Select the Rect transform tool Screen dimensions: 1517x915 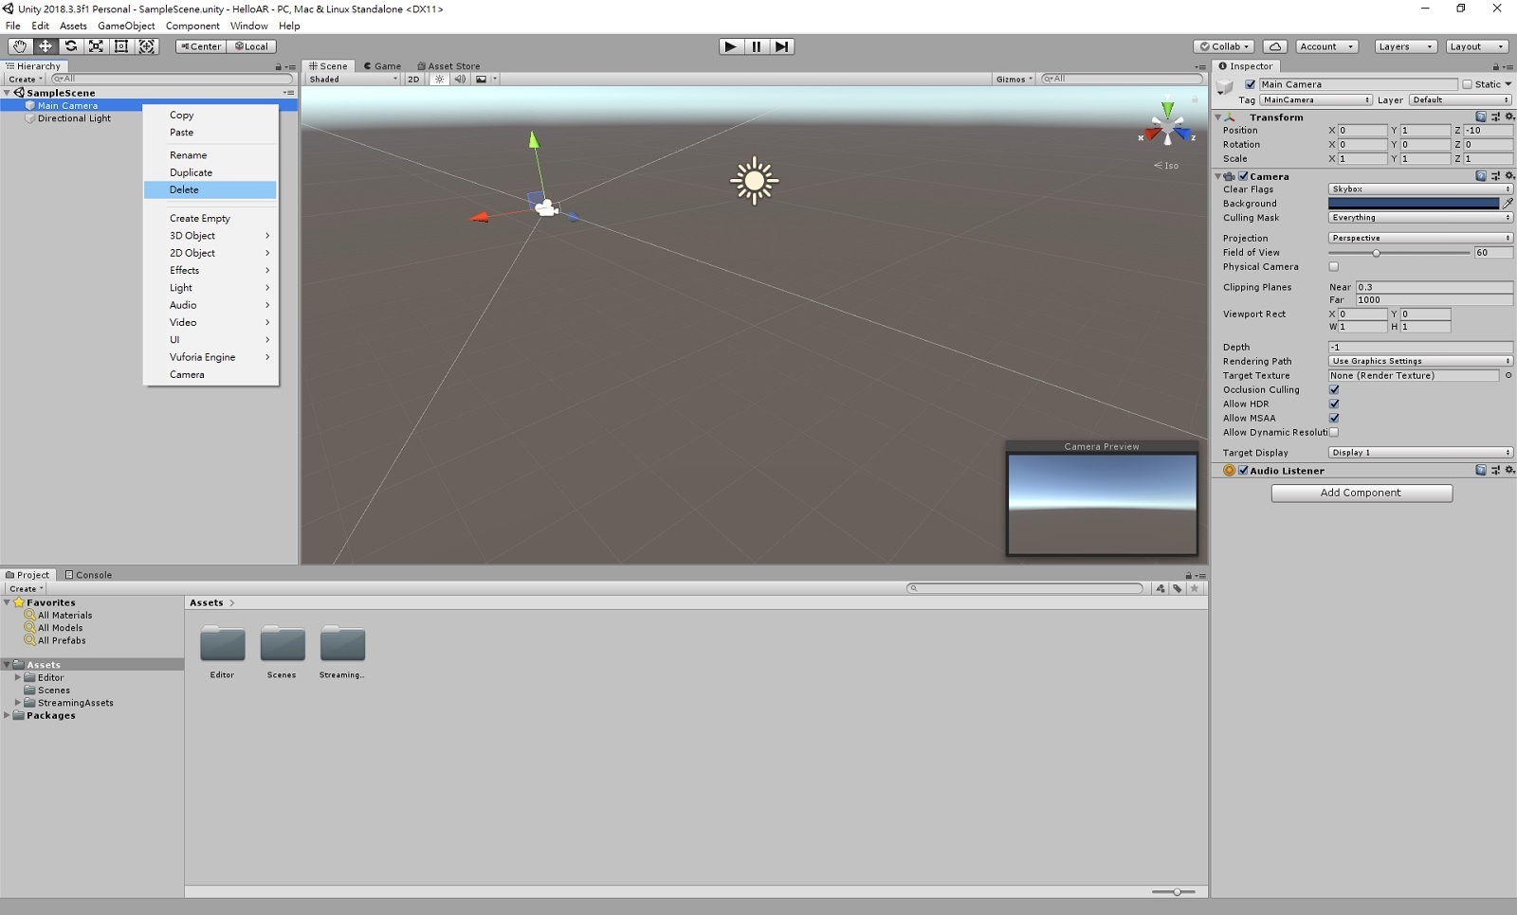[121, 46]
